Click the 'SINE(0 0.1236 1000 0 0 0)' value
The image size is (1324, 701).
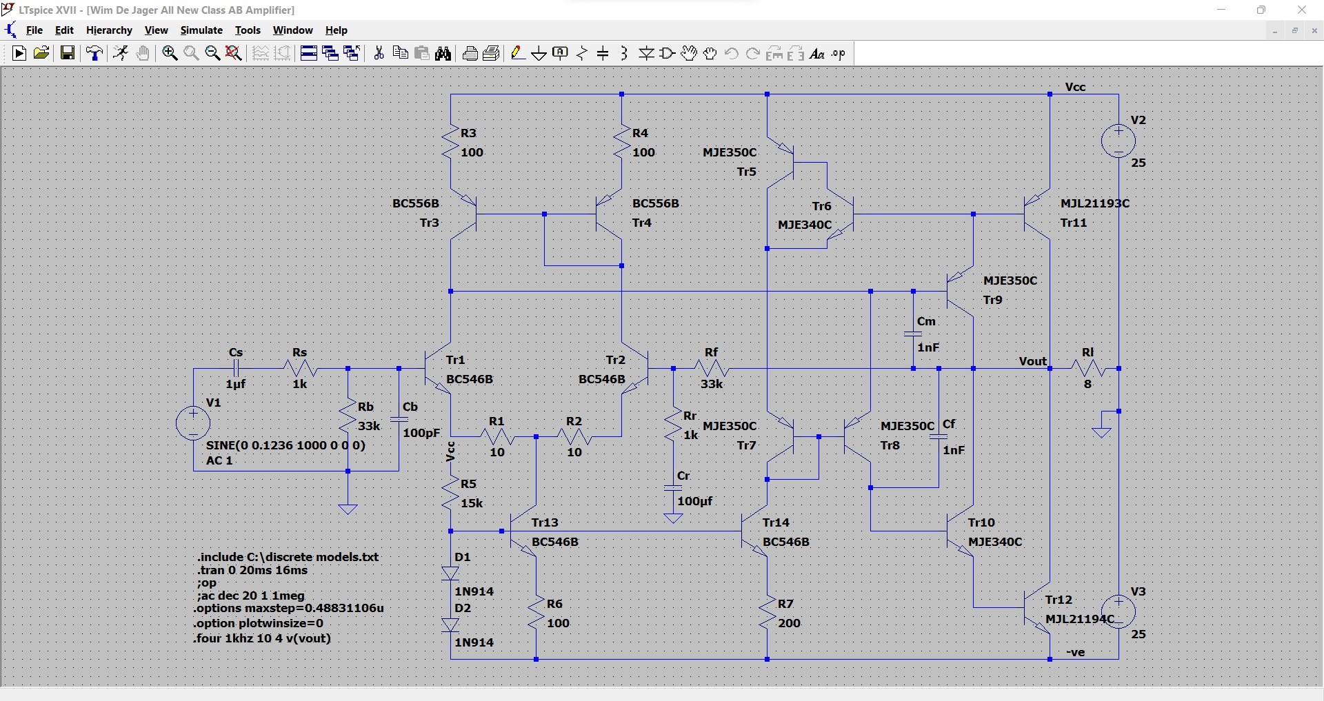click(285, 445)
